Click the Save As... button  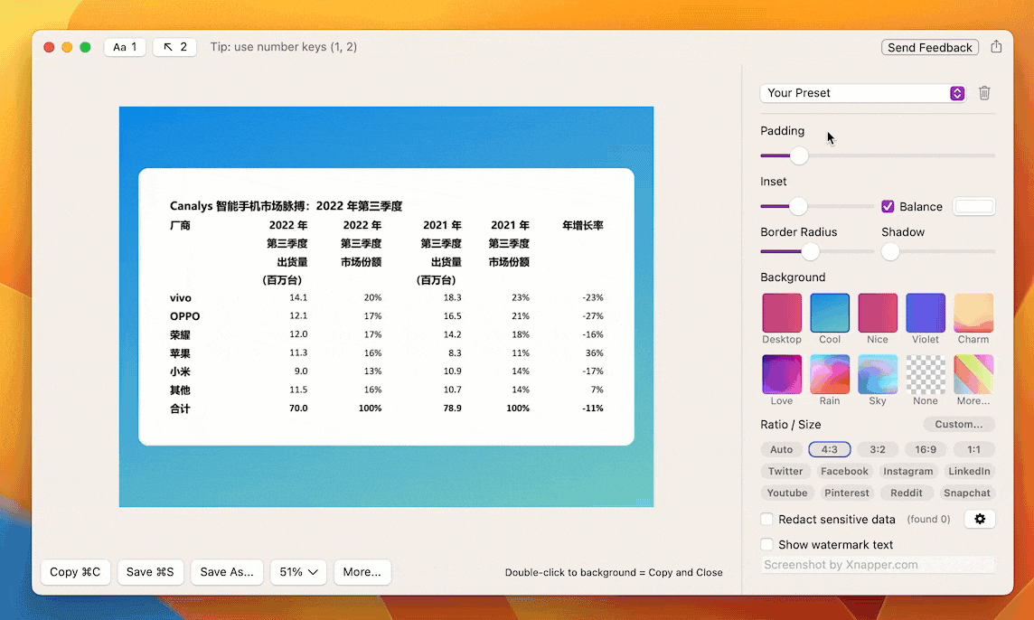(227, 572)
